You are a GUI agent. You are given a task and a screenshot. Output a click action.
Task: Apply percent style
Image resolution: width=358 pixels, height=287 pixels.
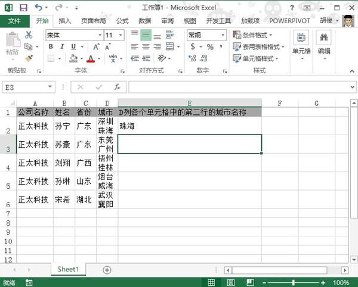(210, 47)
